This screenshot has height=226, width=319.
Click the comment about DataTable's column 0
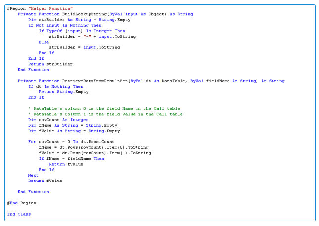[104, 108]
